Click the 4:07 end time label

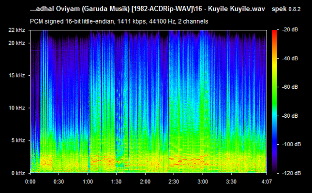(x=267, y=181)
